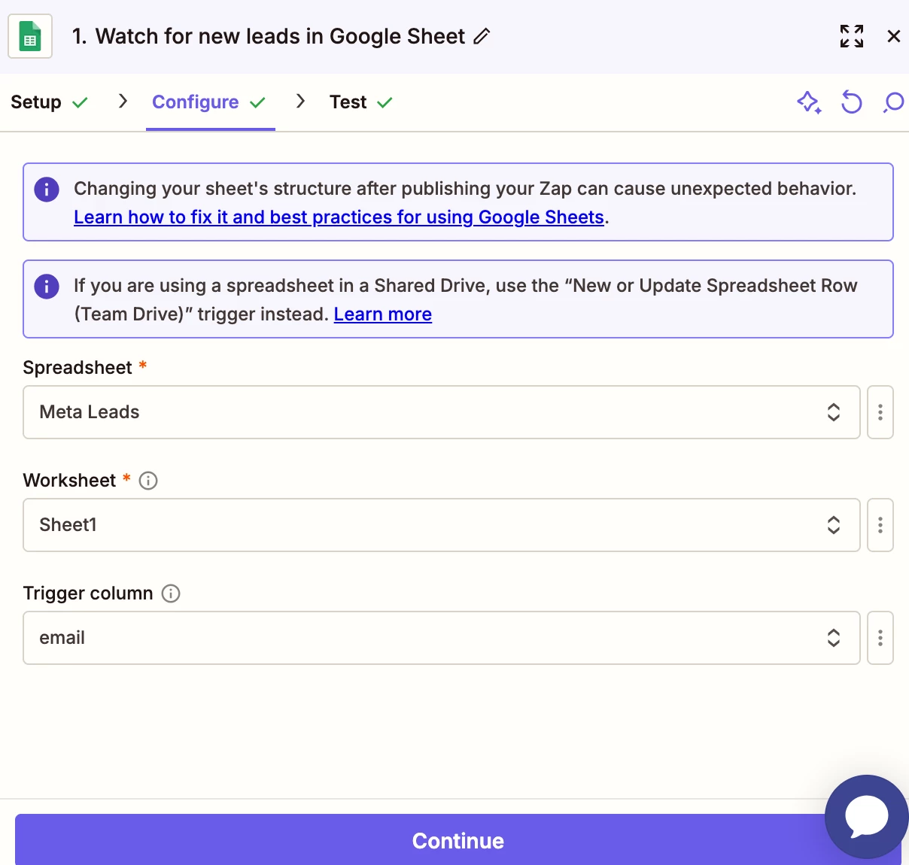This screenshot has width=909, height=865.
Task: Open the Spreadsheet dropdown showing Meta Leads
Action: [x=442, y=412]
